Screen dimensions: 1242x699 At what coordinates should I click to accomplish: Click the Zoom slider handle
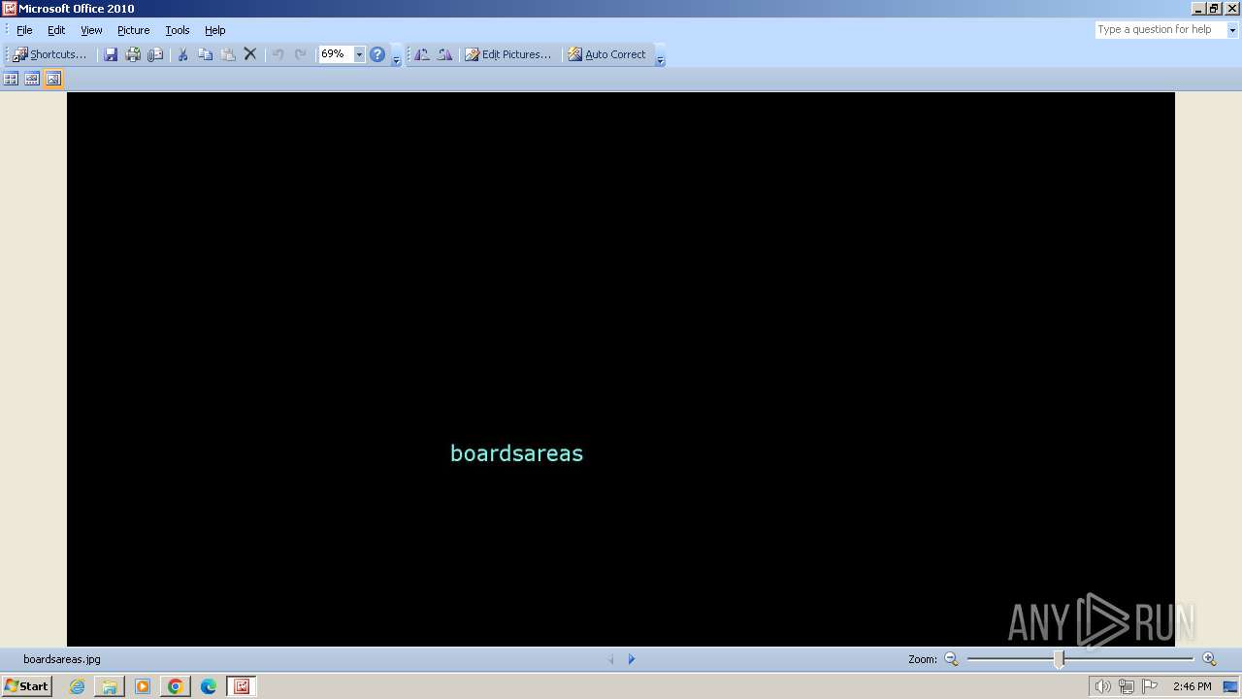(1059, 659)
